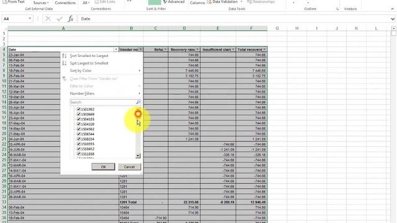Click the Data Validation ribbon icon
The height and width of the screenshot is (223, 397).
point(209,2)
